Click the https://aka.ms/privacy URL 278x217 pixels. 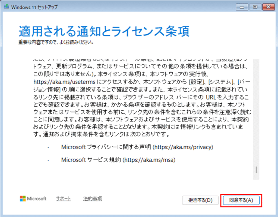pyautogui.click(x=184, y=147)
